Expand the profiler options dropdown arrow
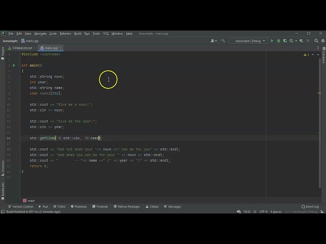Screen dimensions: 326x244 point(296,41)
